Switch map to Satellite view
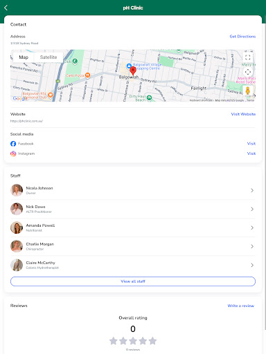The image size is (266, 354). pos(48,57)
